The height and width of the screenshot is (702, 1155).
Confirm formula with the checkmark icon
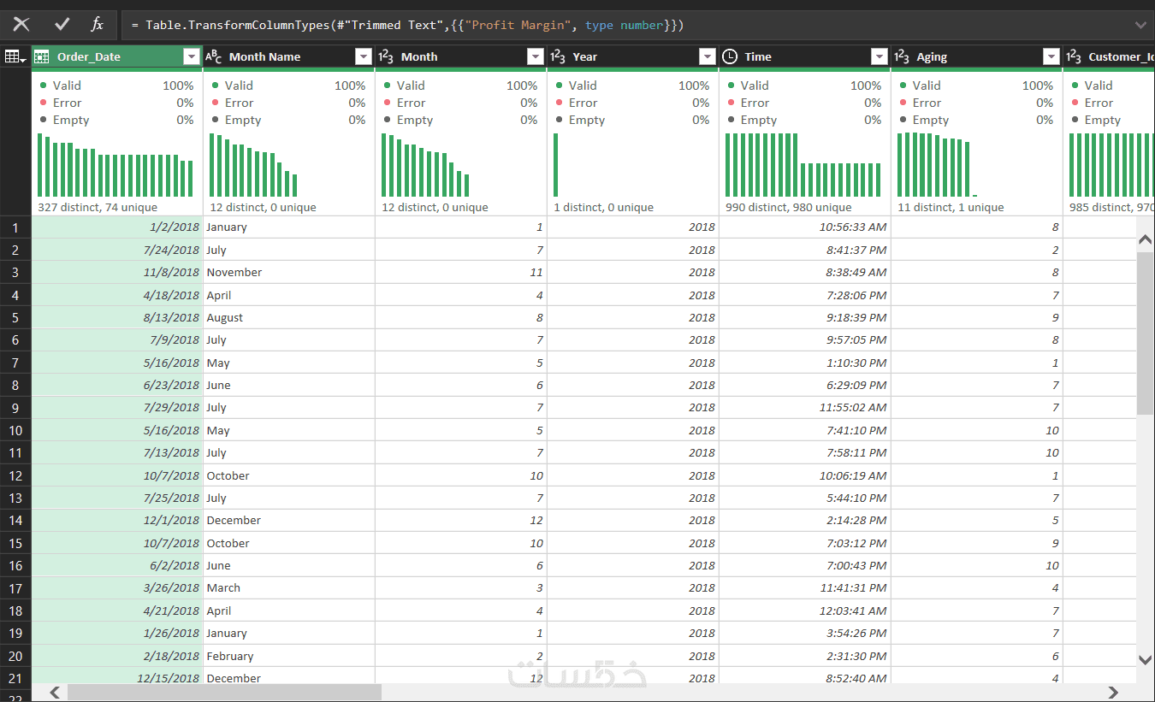tap(62, 25)
